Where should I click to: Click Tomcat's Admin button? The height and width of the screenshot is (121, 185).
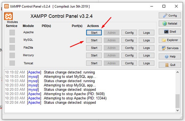[111, 63]
